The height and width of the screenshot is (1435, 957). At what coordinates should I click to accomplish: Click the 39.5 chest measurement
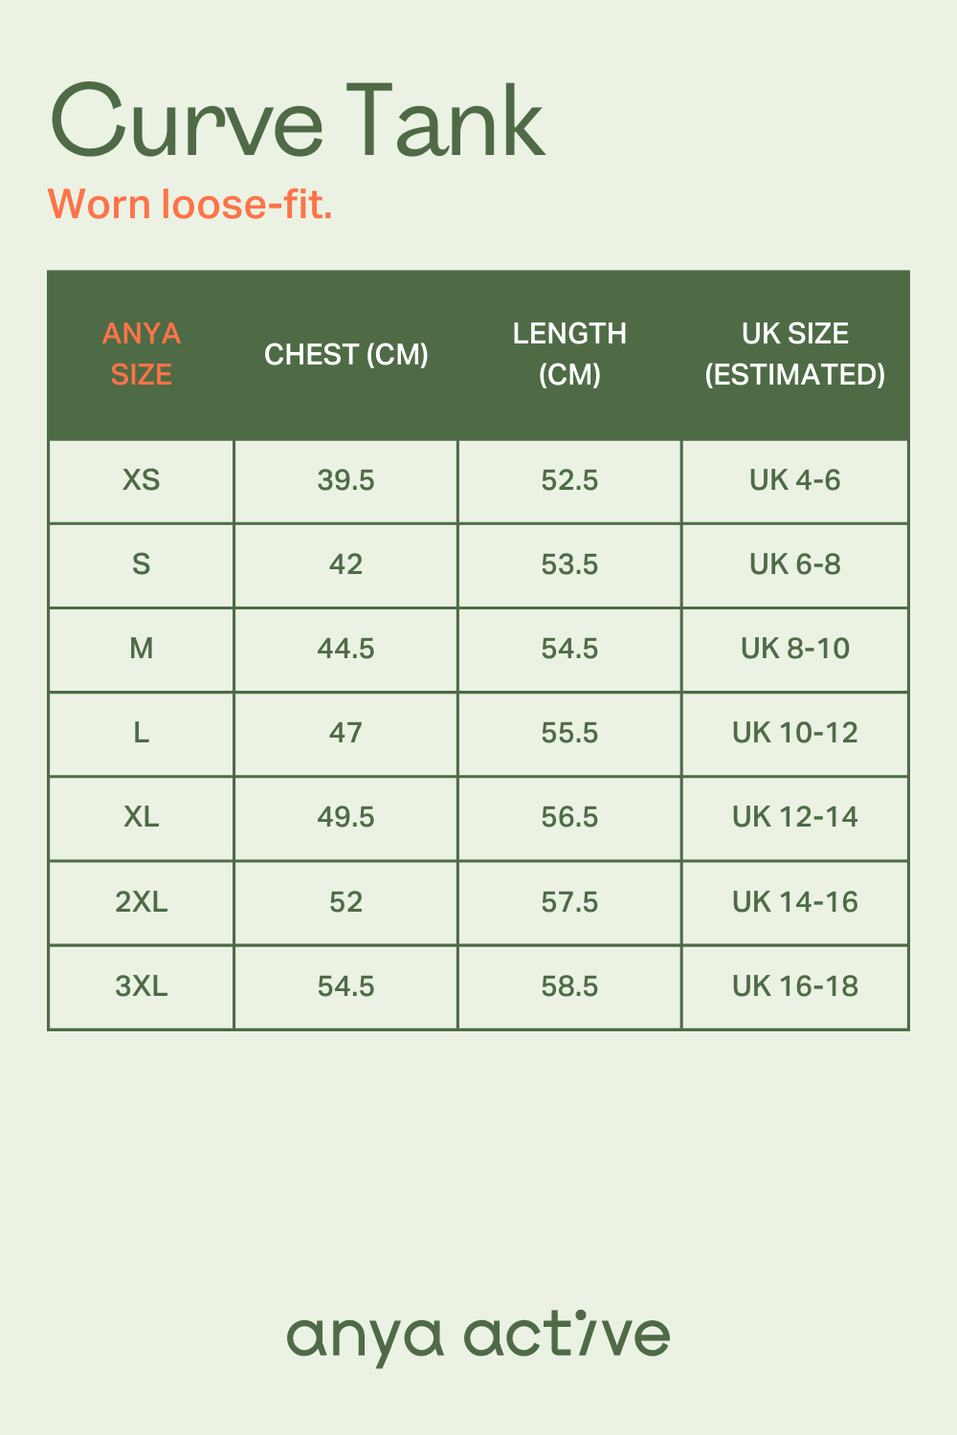coord(345,480)
